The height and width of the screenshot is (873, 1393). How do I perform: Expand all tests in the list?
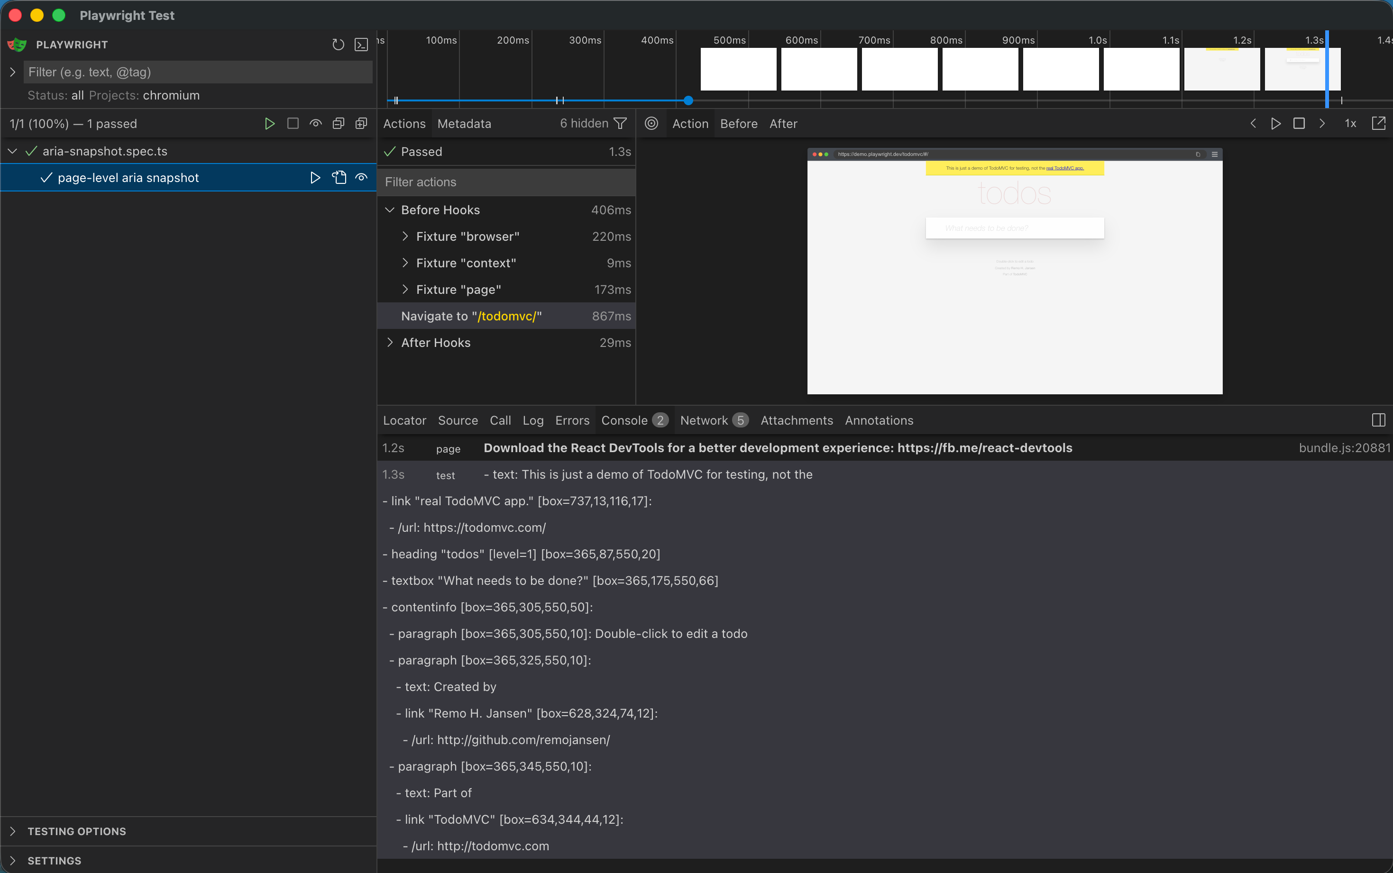click(x=361, y=124)
